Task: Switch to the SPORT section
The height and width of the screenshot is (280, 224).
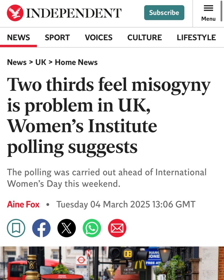Action: coord(57,37)
